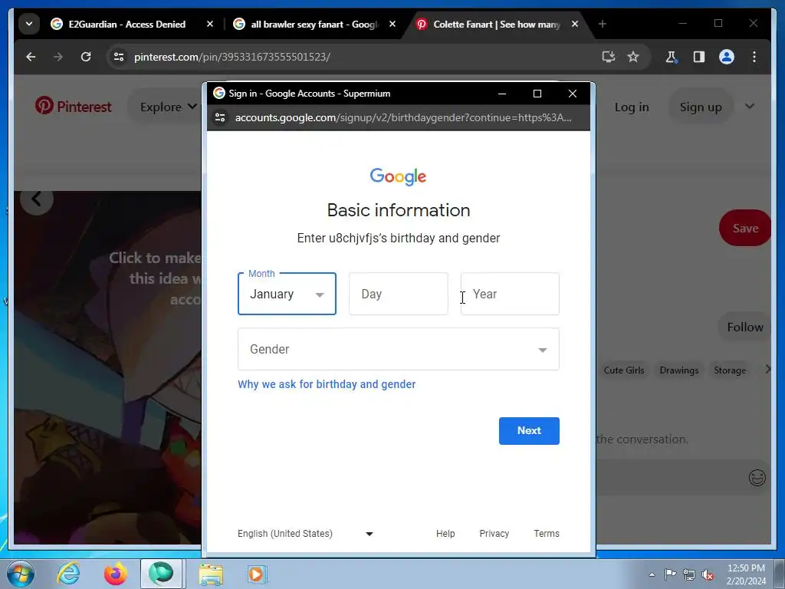Click Log in on Pinterest page
This screenshot has width=785, height=589.
point(632,107)
